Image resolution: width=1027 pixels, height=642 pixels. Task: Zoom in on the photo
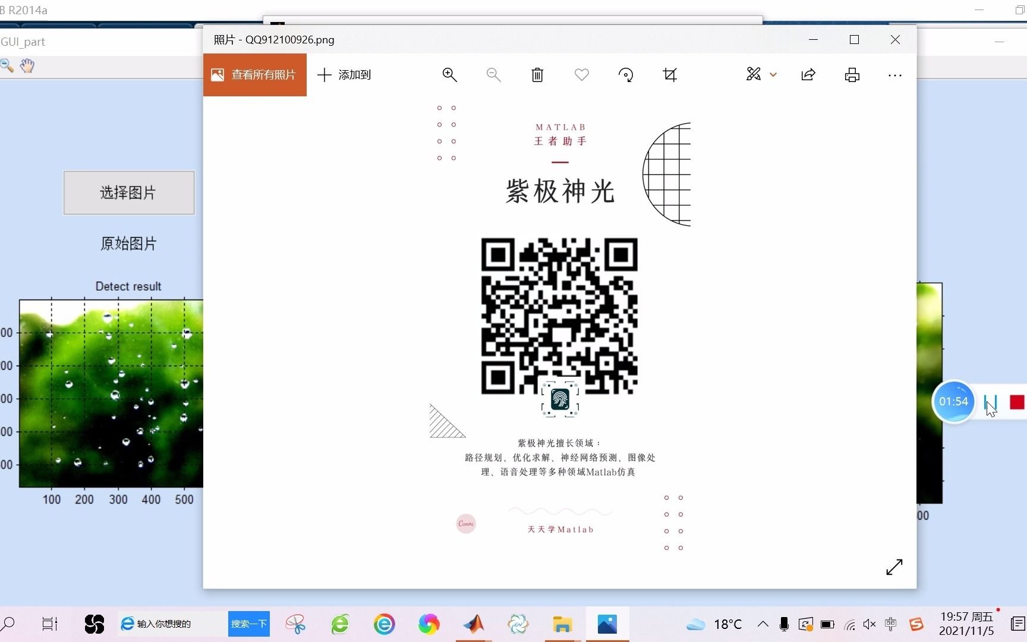(449, 75)
